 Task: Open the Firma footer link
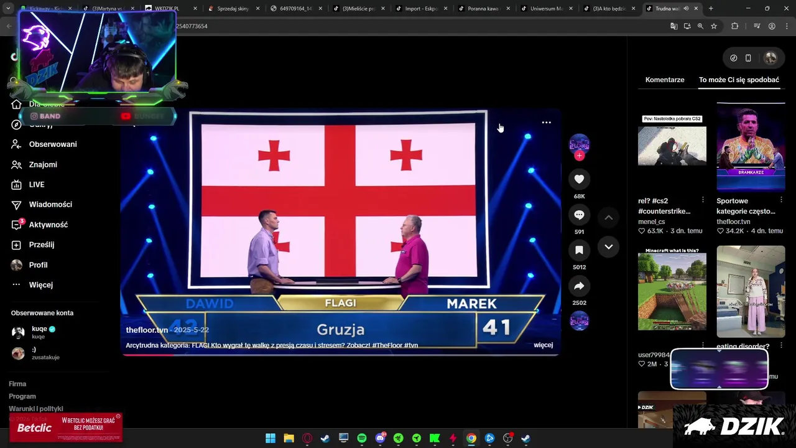tap(17, 384)
